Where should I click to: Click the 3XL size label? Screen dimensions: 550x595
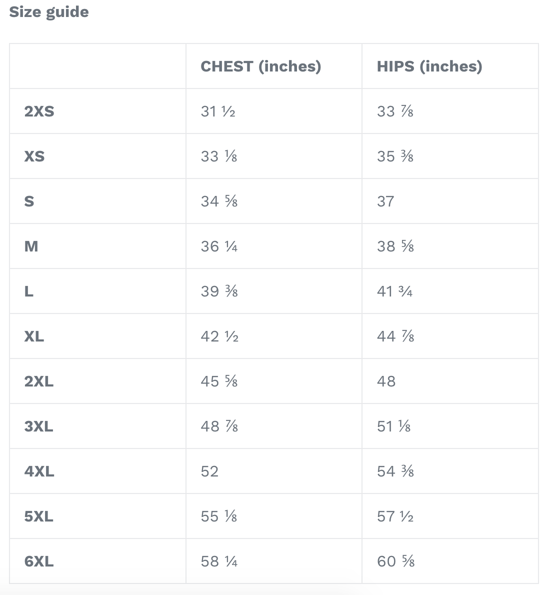39,426
